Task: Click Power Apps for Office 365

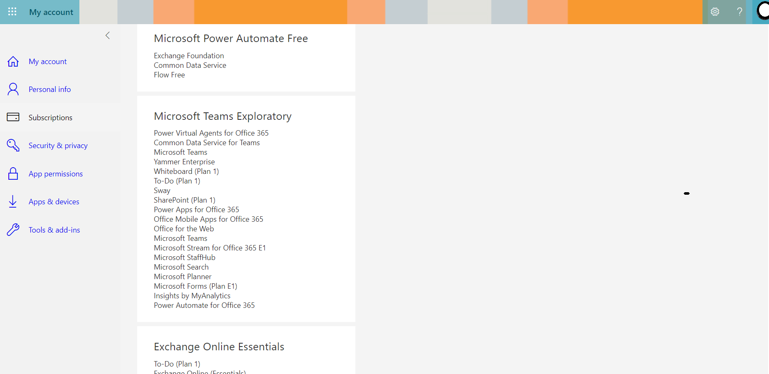Action: 197,210
